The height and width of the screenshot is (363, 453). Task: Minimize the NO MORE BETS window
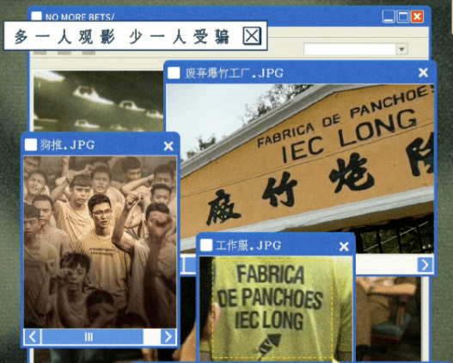pos(389,16)
